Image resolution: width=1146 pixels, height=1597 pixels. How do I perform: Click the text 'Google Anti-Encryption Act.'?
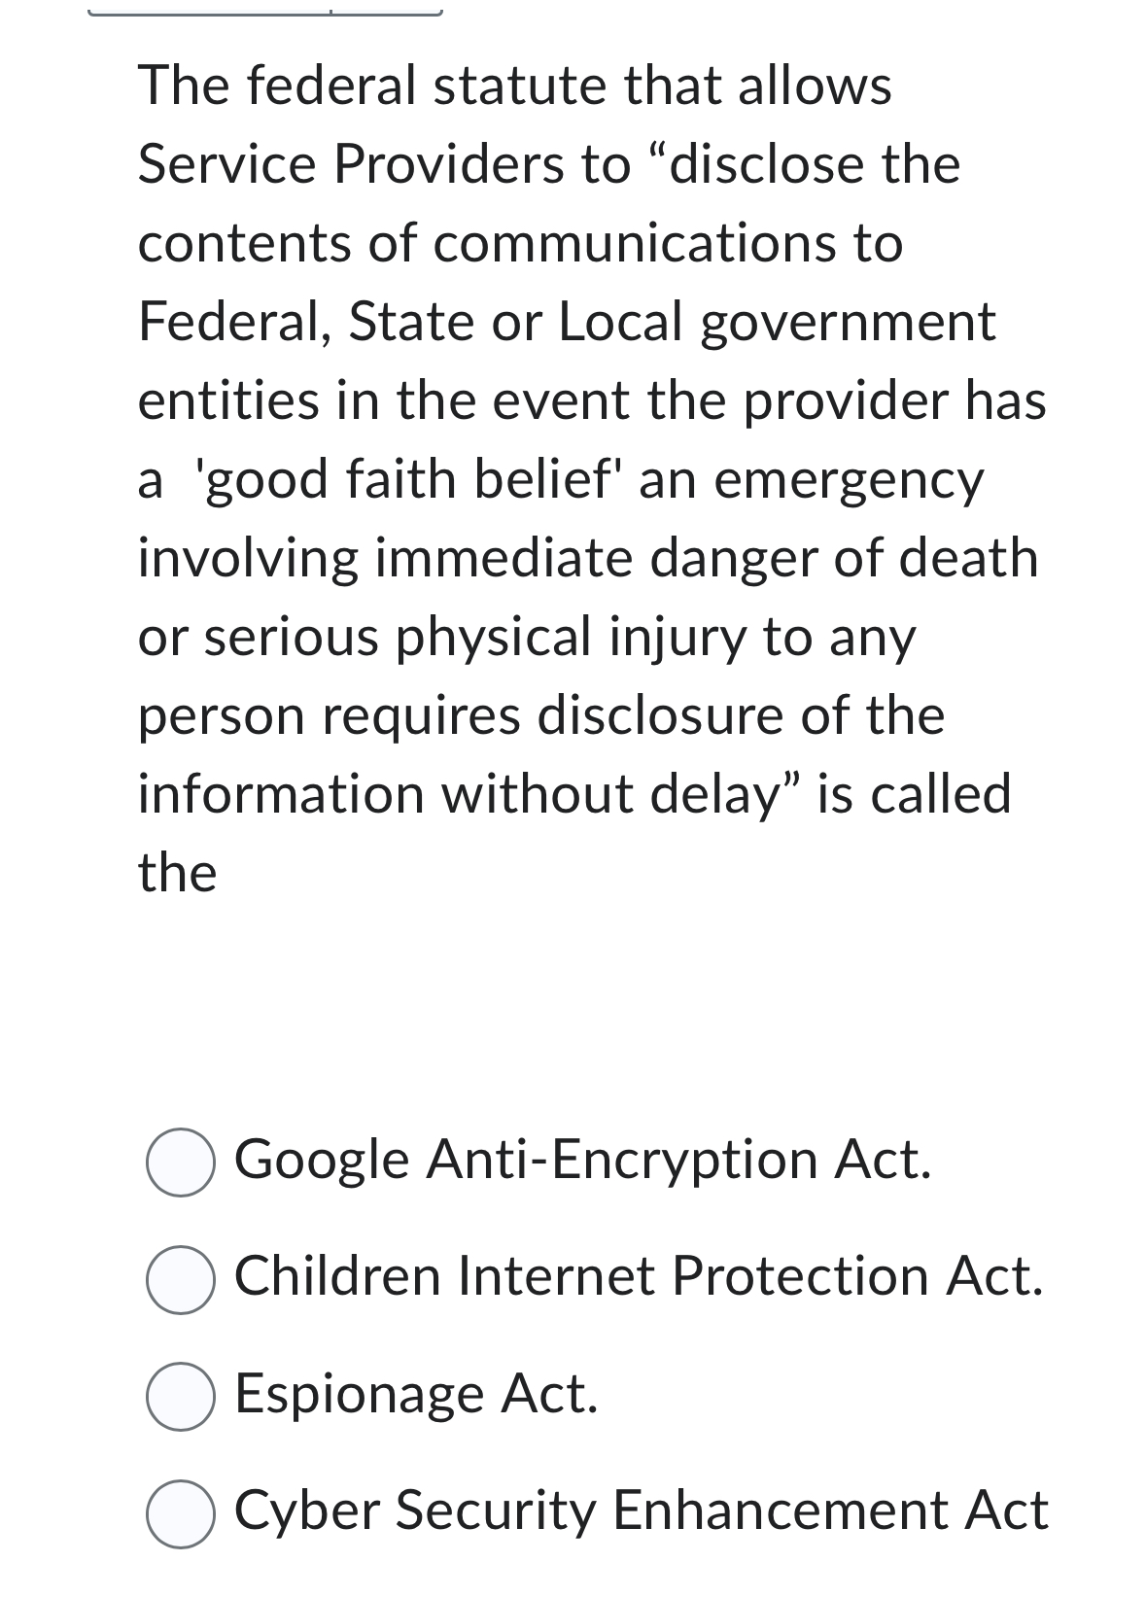(x=583, y=1163)
